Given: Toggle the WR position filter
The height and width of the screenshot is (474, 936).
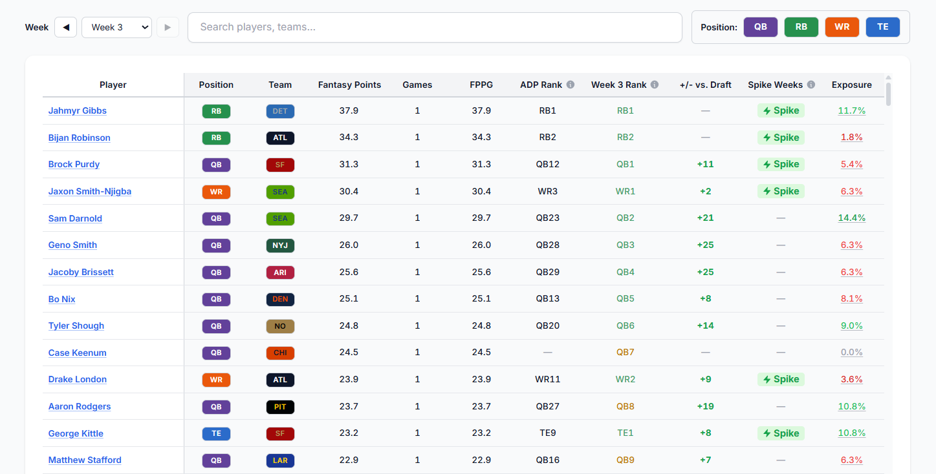Looking at the screenshot, I should coord(842,27).
